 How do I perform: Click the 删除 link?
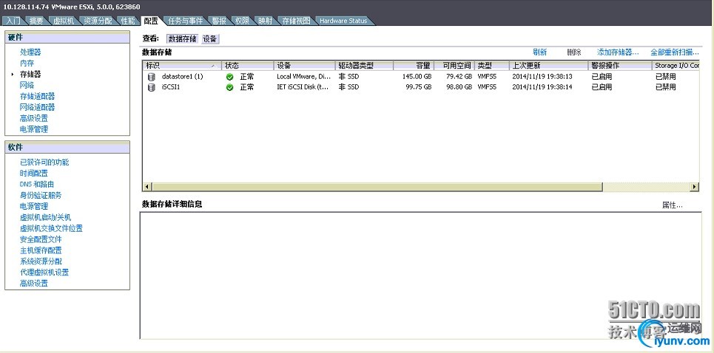(x=573, y=52)
